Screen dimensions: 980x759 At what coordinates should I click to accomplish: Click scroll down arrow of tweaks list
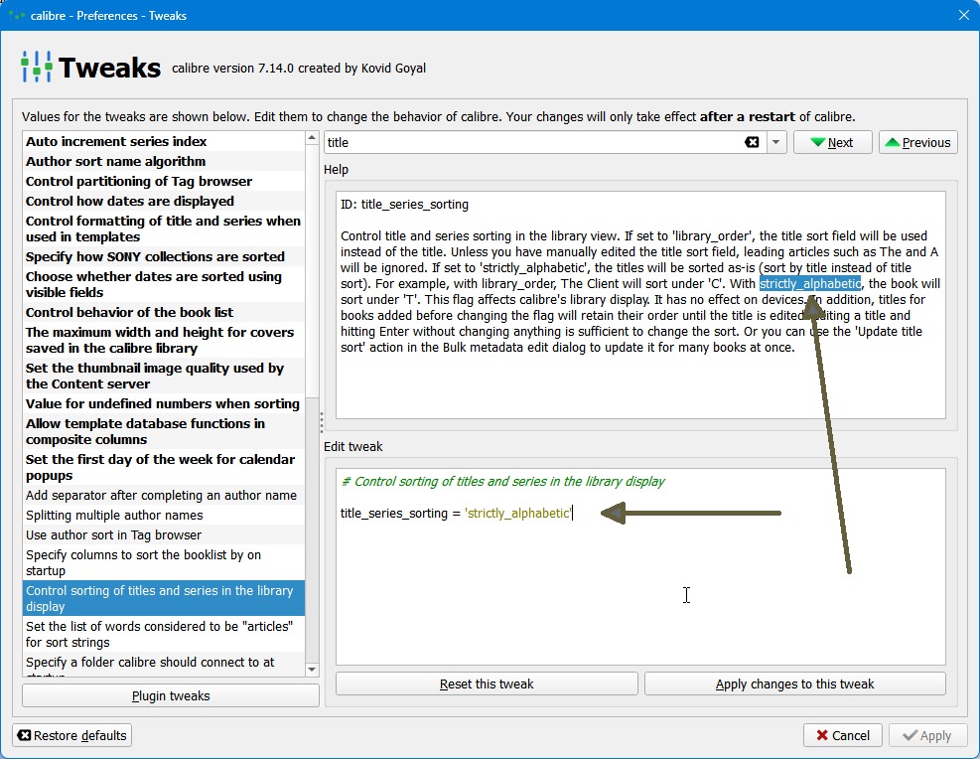[312, 670]
